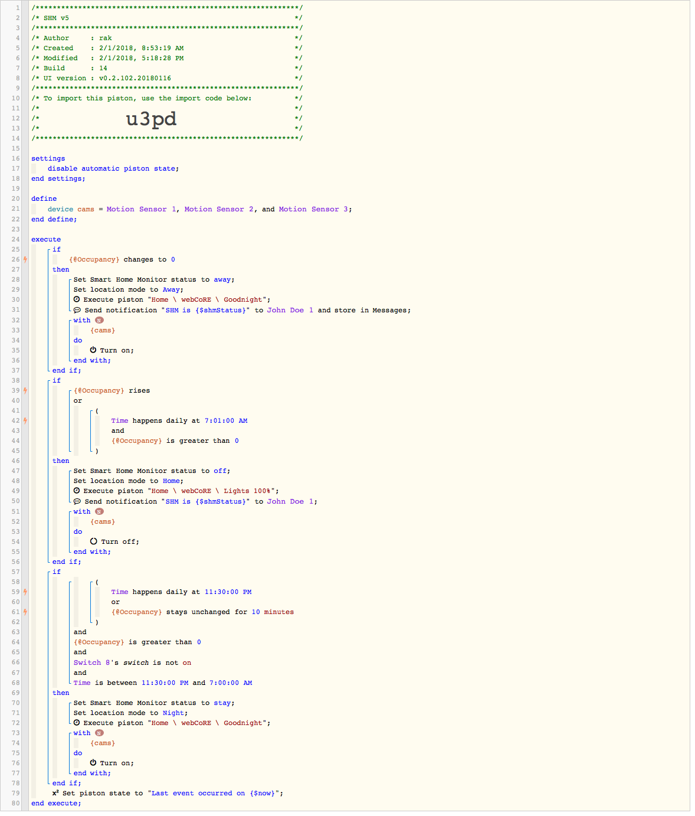
Task: Click the lightning bolt beside "{@Occupancy} changes to 0"
Action: coord(25,259)
